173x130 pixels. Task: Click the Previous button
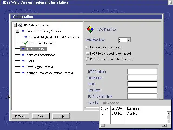pos(21,116)
